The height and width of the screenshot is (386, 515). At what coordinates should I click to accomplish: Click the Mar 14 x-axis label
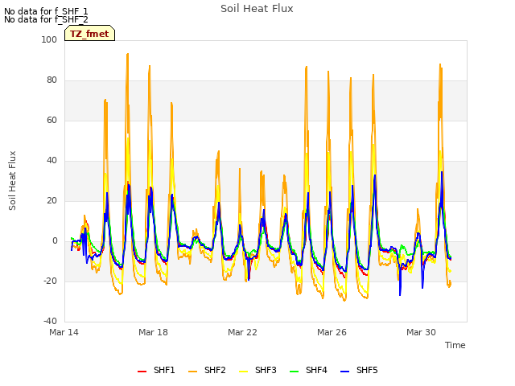point(64,332)
